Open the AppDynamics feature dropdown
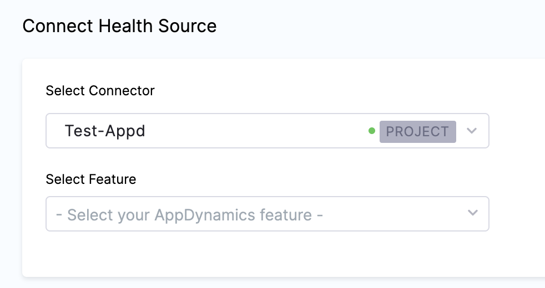Image resolution: width=545 pixels, height=288 pixels. click(267, 214)
